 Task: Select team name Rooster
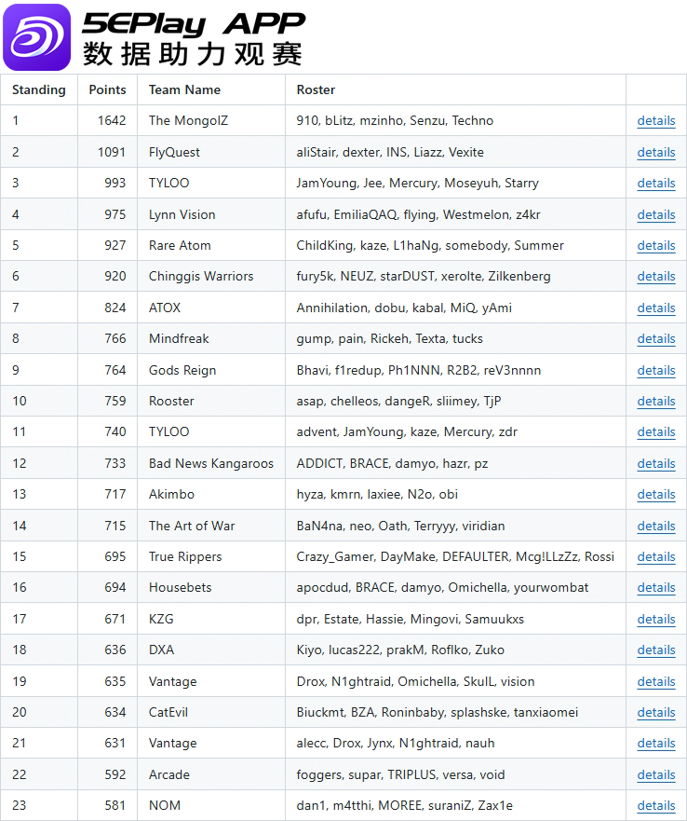[x=171, y=401]
